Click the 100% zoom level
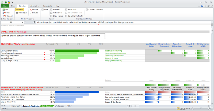Image resolution: width=214 pixels, height=111 pixels. coord(188,109)
